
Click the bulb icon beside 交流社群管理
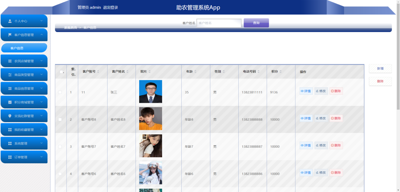pyautogui.click(x=10, y=116)
